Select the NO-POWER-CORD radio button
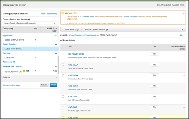Image resolution: width=189 pixels, height=119 pixels. point(63,54)
